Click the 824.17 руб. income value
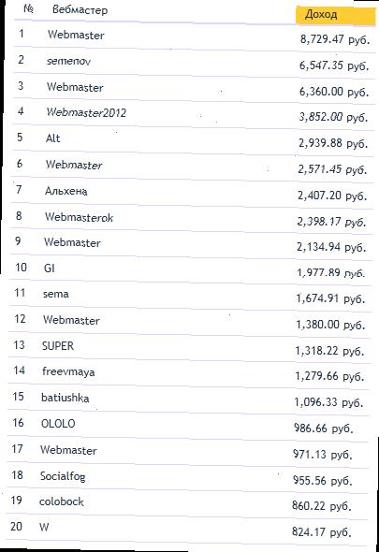Screen dimensions: 379x552 (x=322, y=531)
